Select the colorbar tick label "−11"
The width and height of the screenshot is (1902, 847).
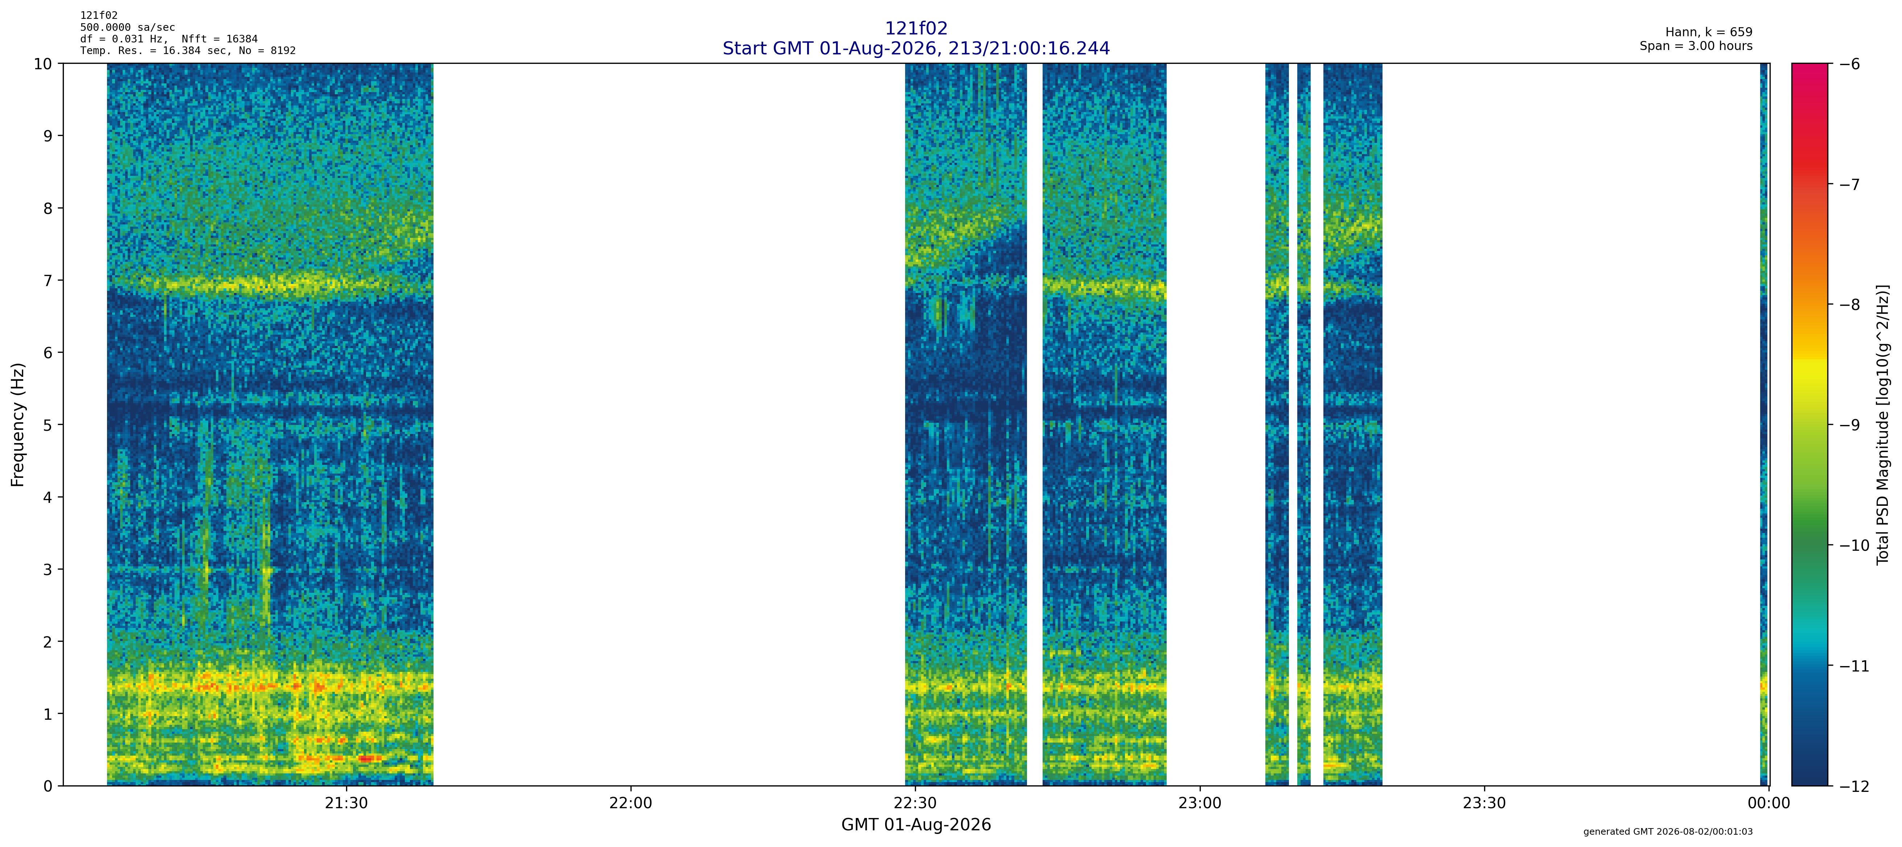pyautogui.click(x=1855, y=666)
